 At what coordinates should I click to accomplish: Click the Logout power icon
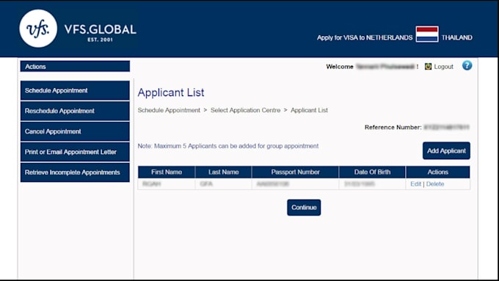pyautogui.click(x=428, y=66)
